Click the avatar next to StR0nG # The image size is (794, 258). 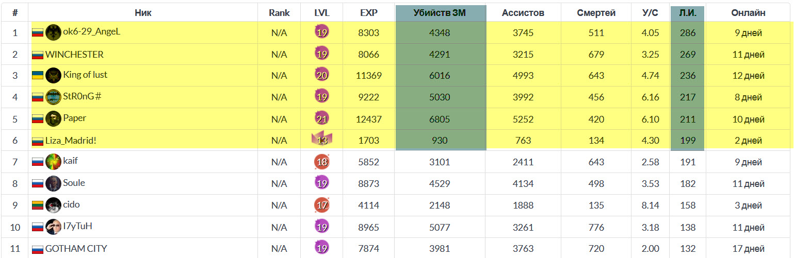click(53, 97)
